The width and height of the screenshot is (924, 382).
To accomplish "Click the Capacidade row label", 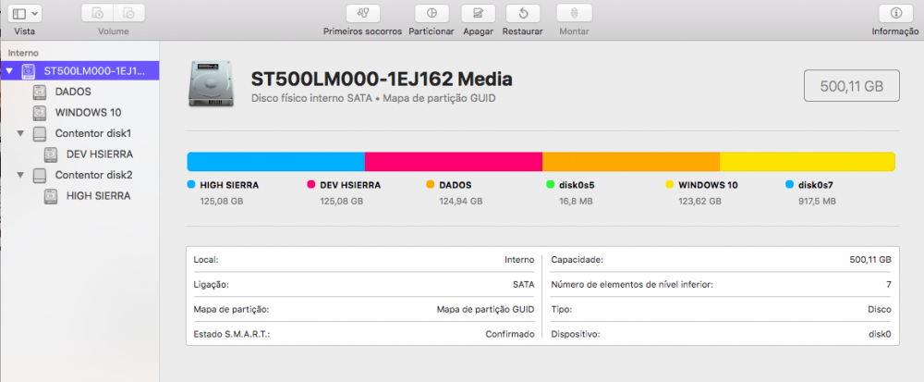I will (577, 260).
